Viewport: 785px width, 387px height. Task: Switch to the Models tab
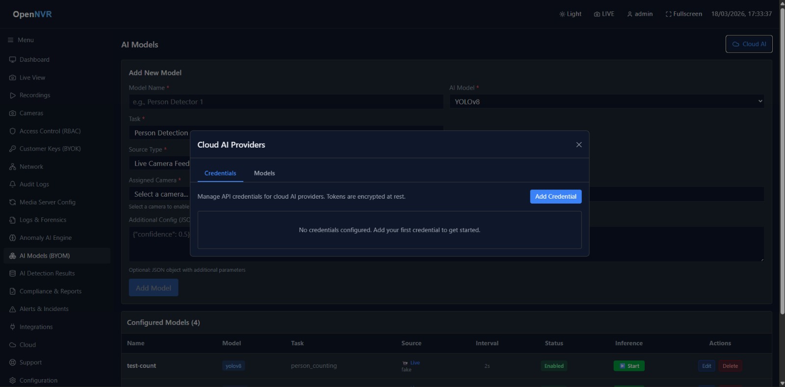pos(264,173)
